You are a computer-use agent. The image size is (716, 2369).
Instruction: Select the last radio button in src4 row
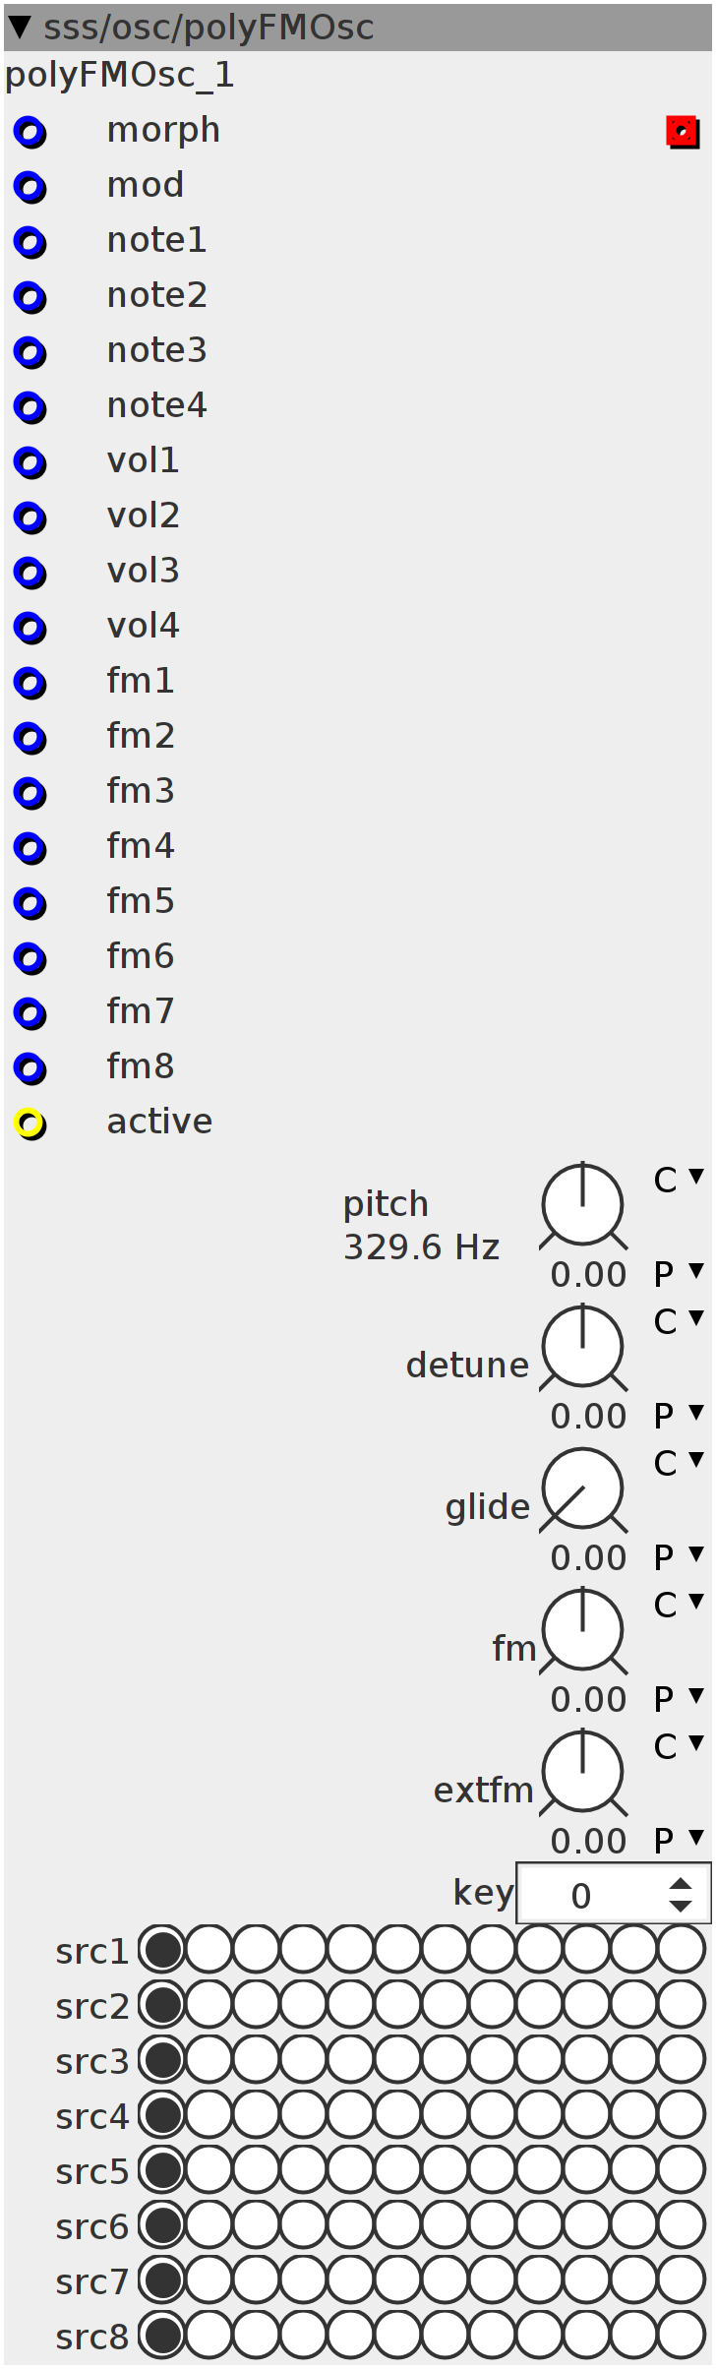point(682,2115)
